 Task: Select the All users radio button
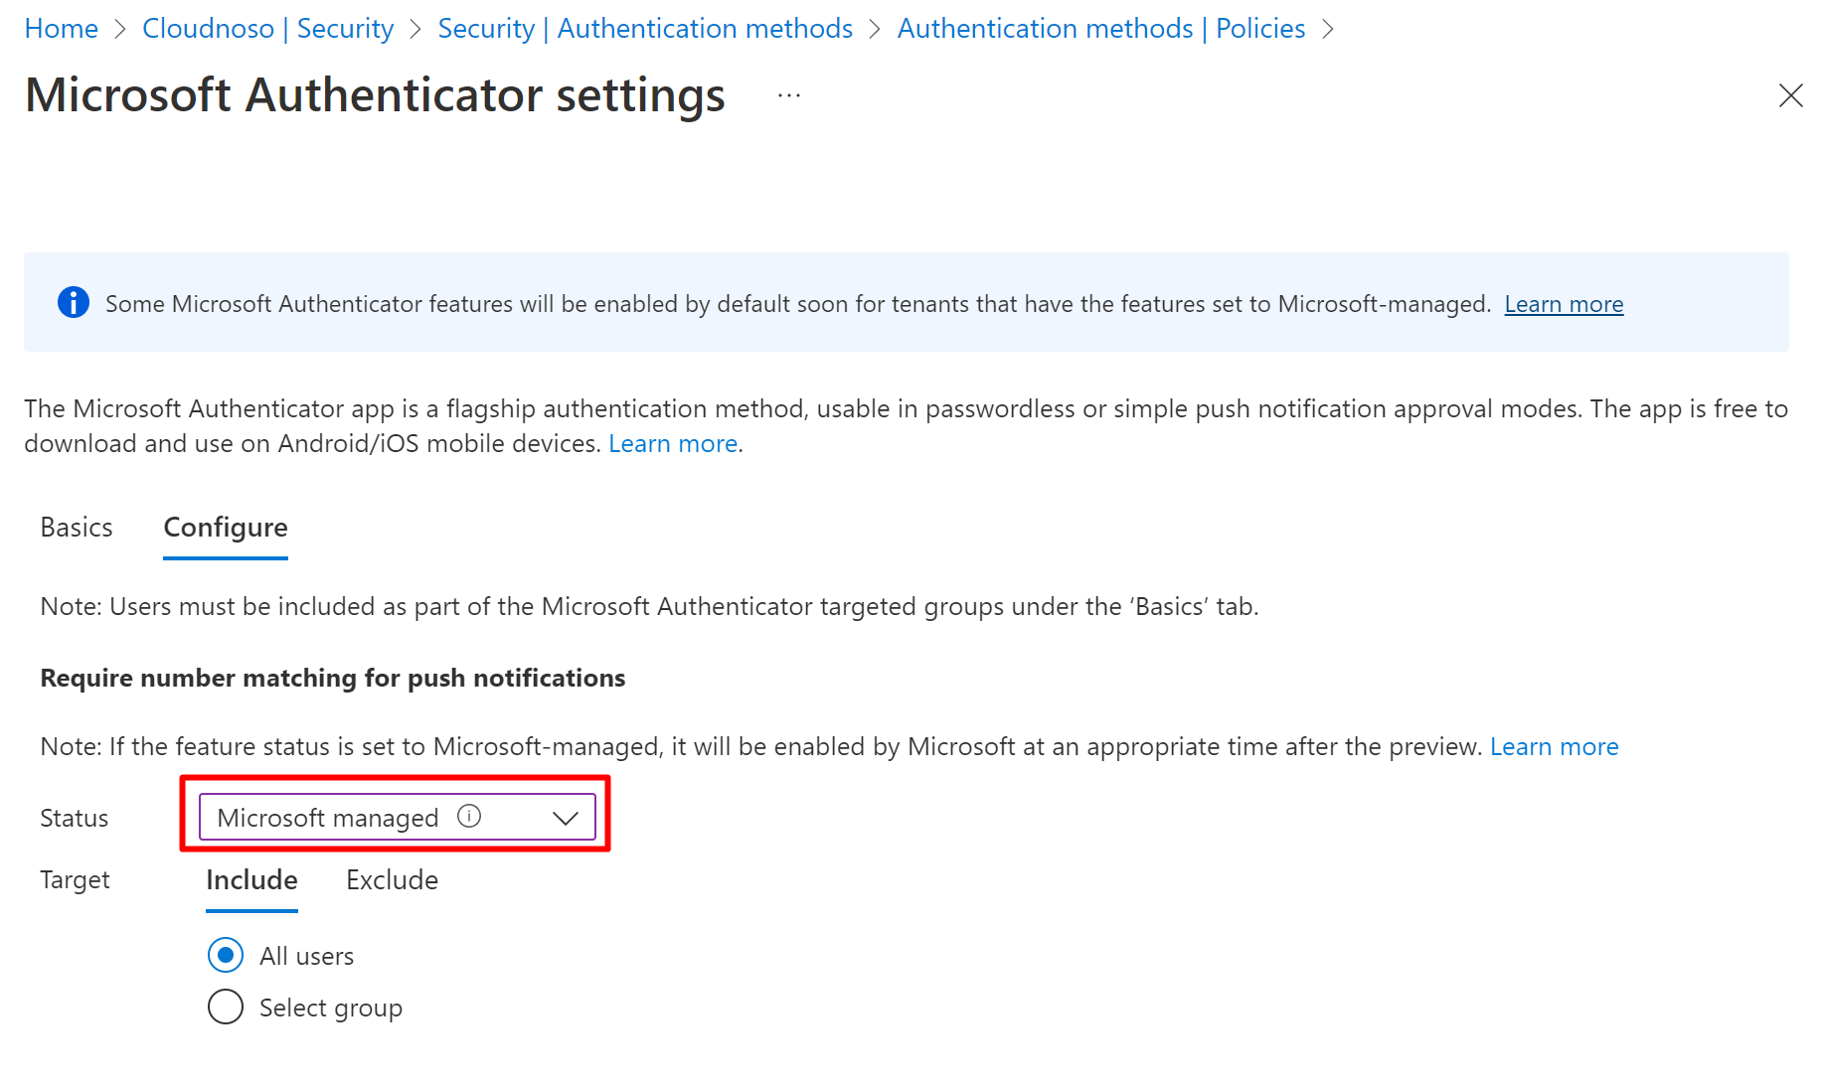point(226,955)
